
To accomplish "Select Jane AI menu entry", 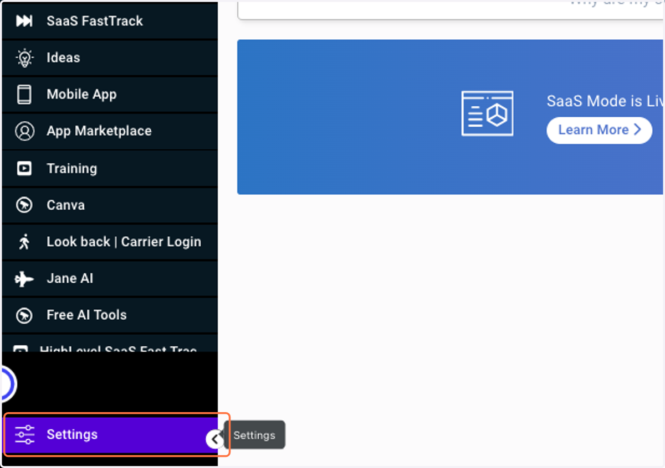I will 110,279.
